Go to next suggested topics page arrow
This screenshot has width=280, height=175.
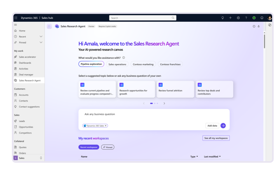click(164, 103)
